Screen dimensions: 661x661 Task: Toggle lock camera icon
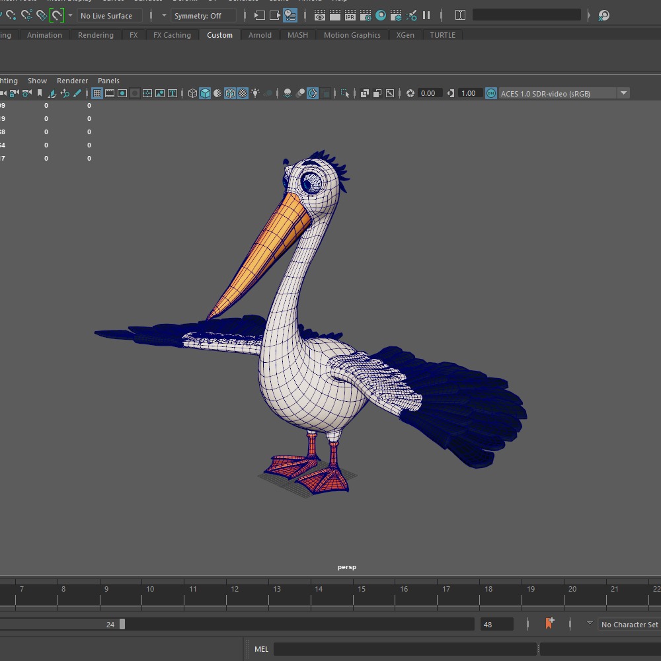coord(15,93)
